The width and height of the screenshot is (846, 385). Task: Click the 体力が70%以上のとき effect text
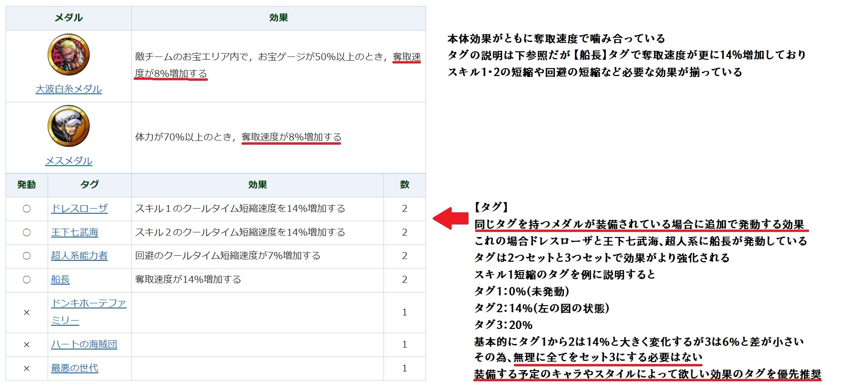click(x=238, y=137)
